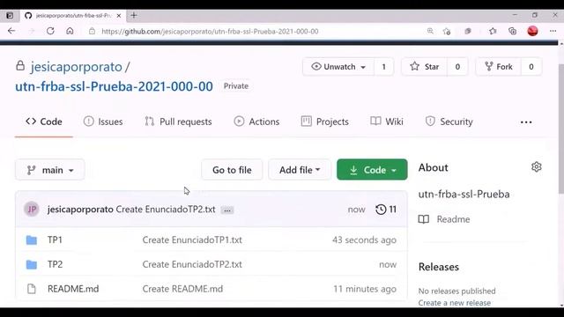Switch to the Wiki tab
Image resolution: width=564 pixels, height=317 pixels.
pos(387,122)
